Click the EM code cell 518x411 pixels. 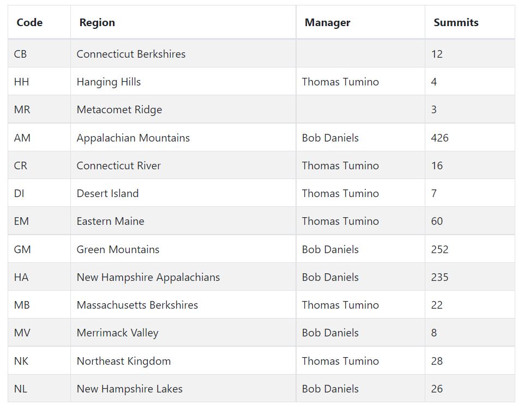click(x=39, y=221)
